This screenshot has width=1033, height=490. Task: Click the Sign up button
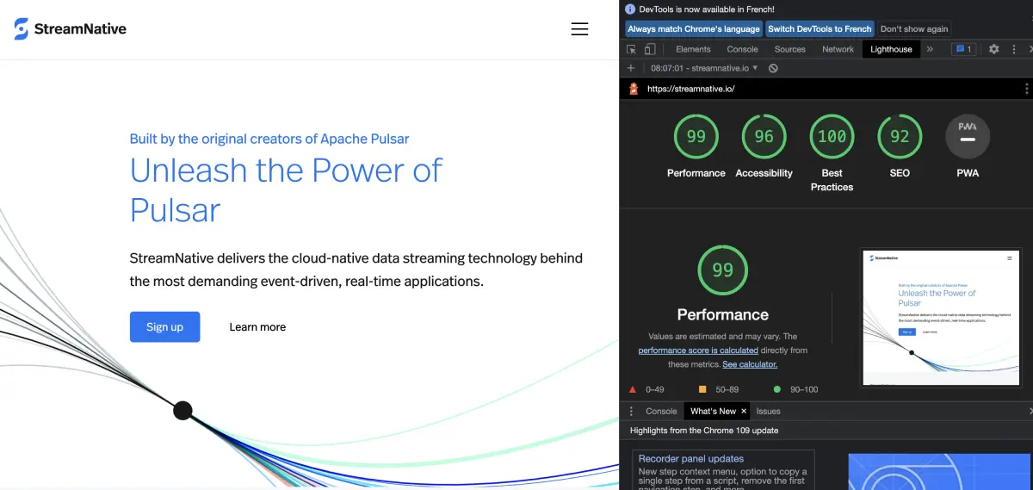click(164, 326)
